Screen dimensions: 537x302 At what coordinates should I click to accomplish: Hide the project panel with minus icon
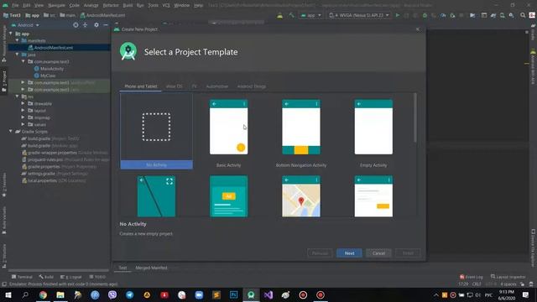coord(106,25)
